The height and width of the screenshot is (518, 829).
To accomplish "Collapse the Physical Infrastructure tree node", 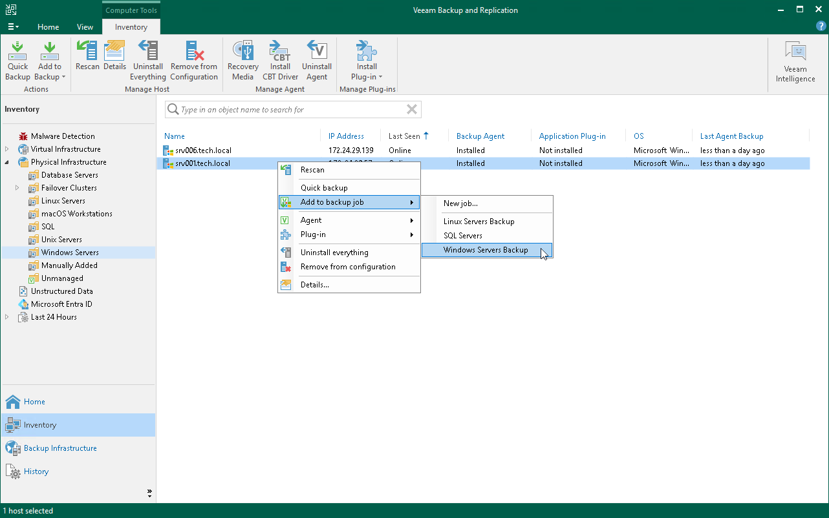I will [7, 162].
